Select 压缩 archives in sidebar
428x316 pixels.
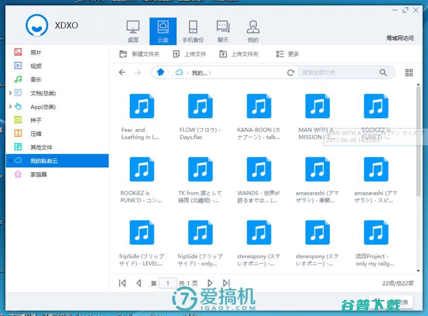[57, 134]
